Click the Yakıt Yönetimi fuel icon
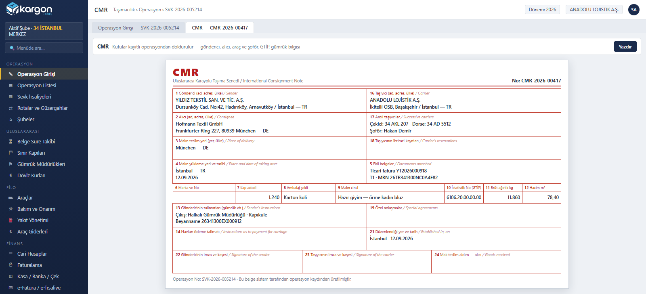The image size is (646, 294). click(x=11, y=220)
